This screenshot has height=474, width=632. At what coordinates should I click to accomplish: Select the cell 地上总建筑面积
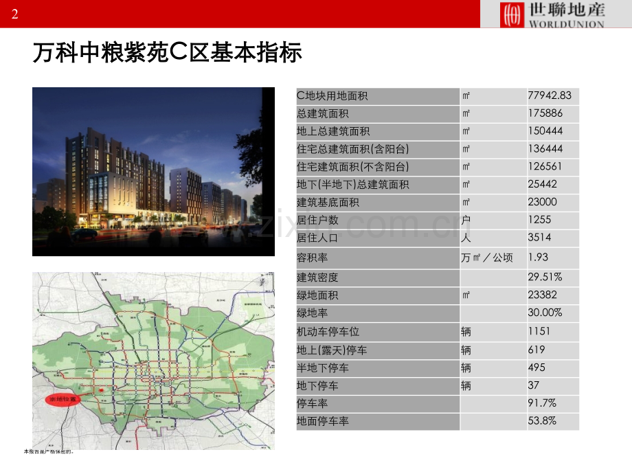coord(378,131)
